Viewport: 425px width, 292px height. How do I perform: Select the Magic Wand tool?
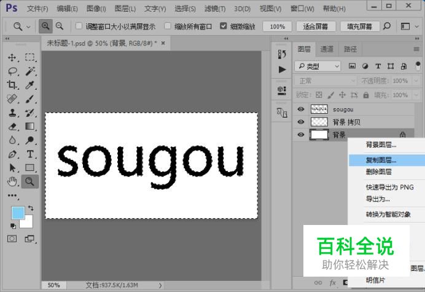pos(30,71)
